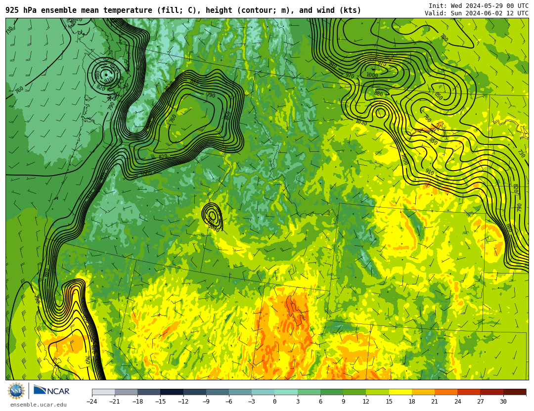Click the NSF logo

point(16,391)
